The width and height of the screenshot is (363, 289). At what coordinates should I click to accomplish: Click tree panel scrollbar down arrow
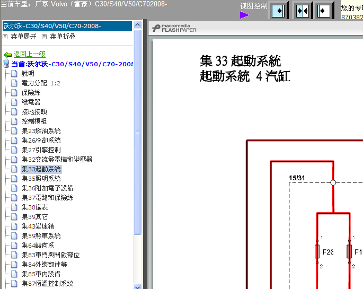[x=137, y=286]
